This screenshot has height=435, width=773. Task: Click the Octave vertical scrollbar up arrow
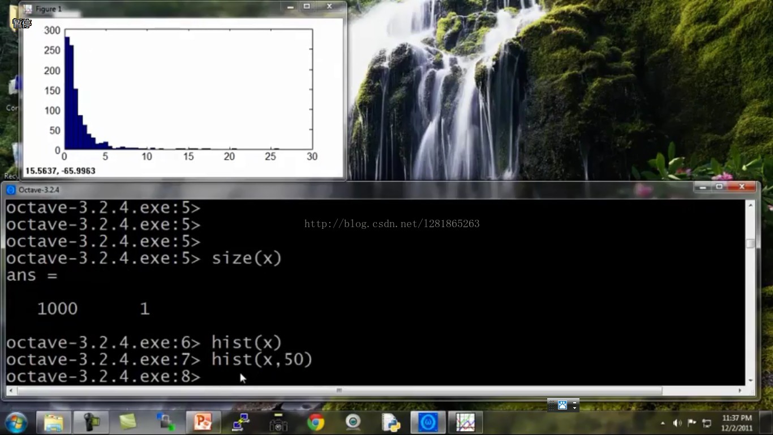click(x=750, y=204)
